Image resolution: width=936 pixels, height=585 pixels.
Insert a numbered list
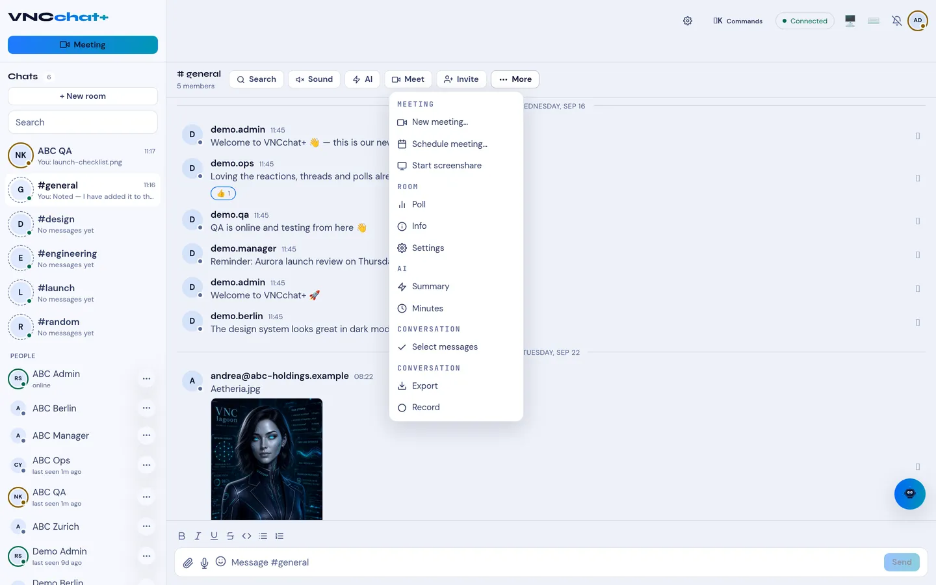279,536
